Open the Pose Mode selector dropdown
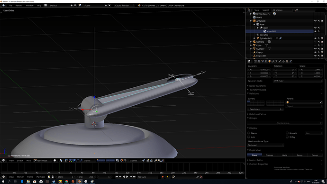The height and width of the screenshot is (184, 327). pos(42,160)
